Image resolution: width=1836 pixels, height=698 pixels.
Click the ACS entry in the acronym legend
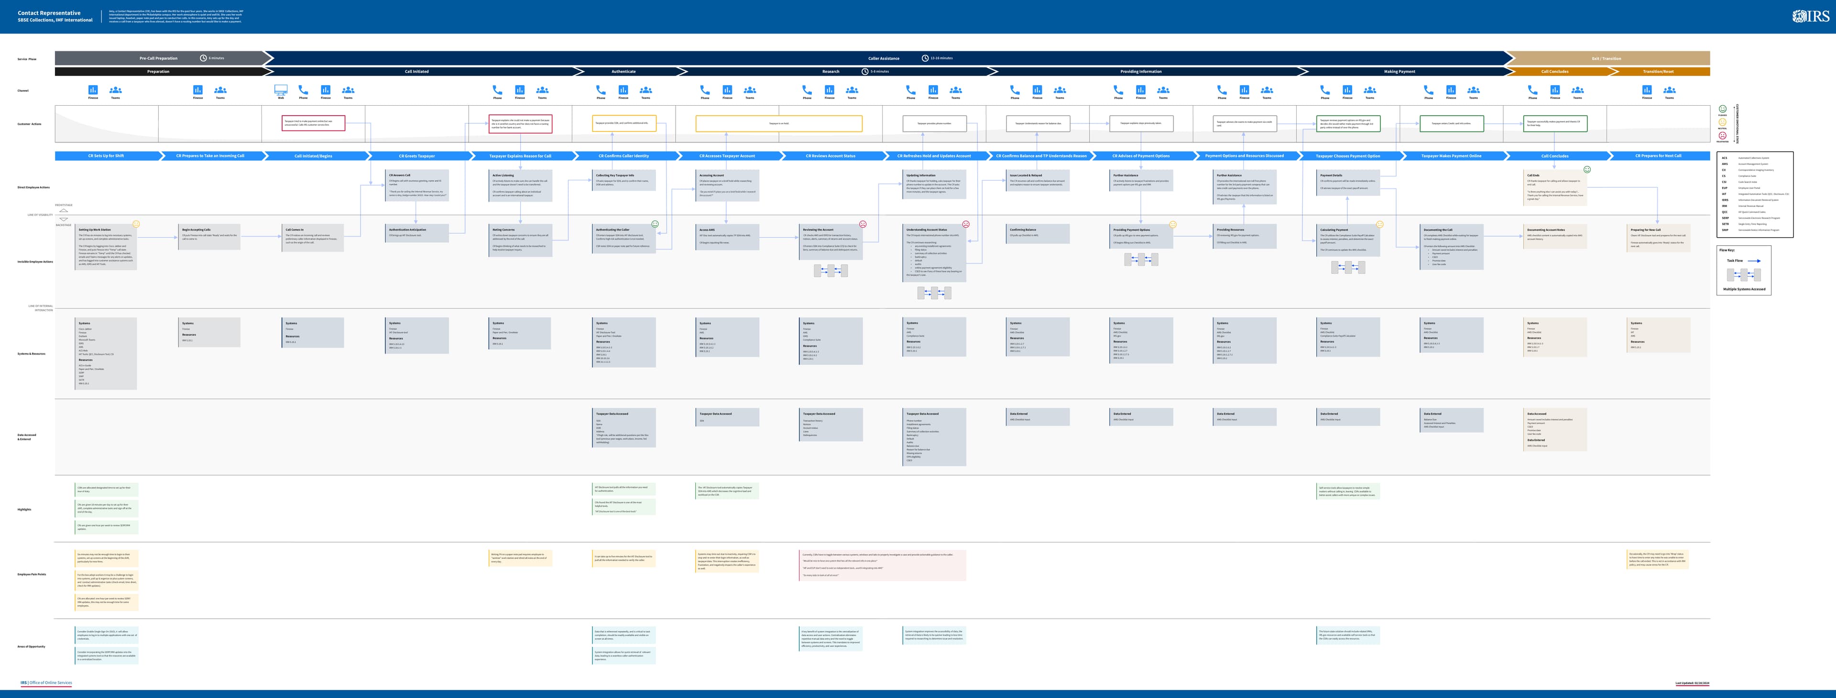point(1725,158)
